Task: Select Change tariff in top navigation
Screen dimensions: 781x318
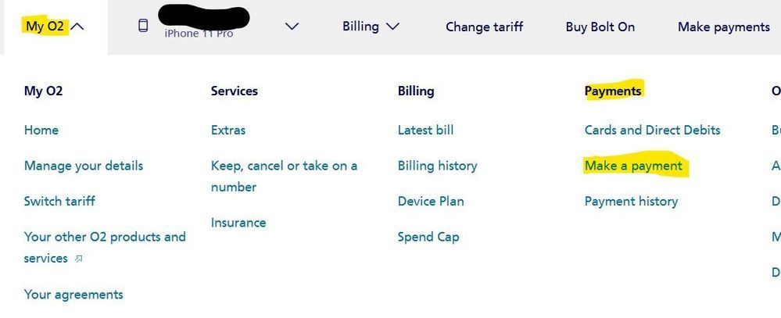Action: pyautogui.click(x=484, y=27)
